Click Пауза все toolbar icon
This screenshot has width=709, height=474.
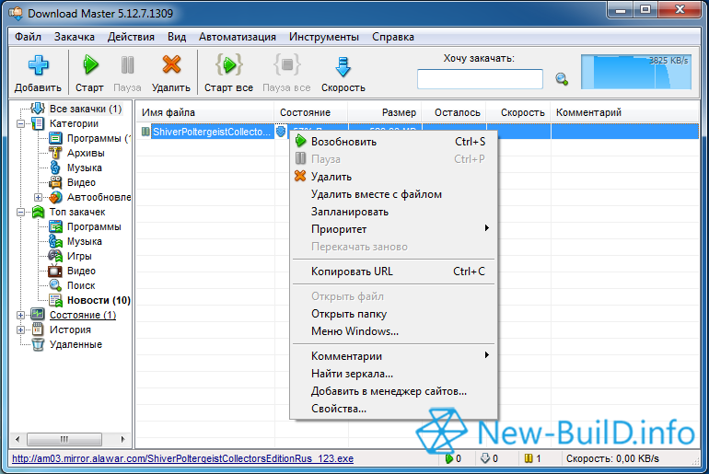[x=286, y=65]
